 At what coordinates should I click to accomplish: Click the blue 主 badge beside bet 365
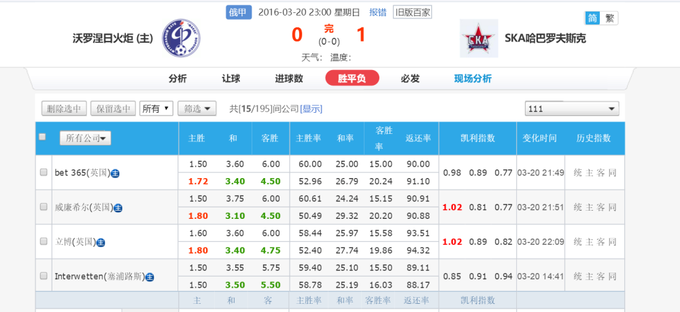(115, 173)
